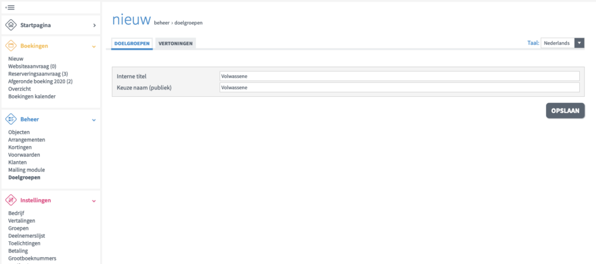Click the Boekingen menu heading

click(x=34, y=46)
